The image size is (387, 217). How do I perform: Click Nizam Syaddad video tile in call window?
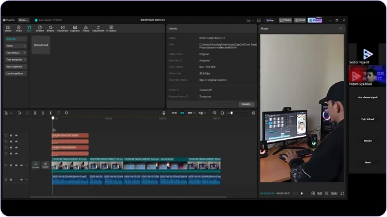[x=367, y=76]
